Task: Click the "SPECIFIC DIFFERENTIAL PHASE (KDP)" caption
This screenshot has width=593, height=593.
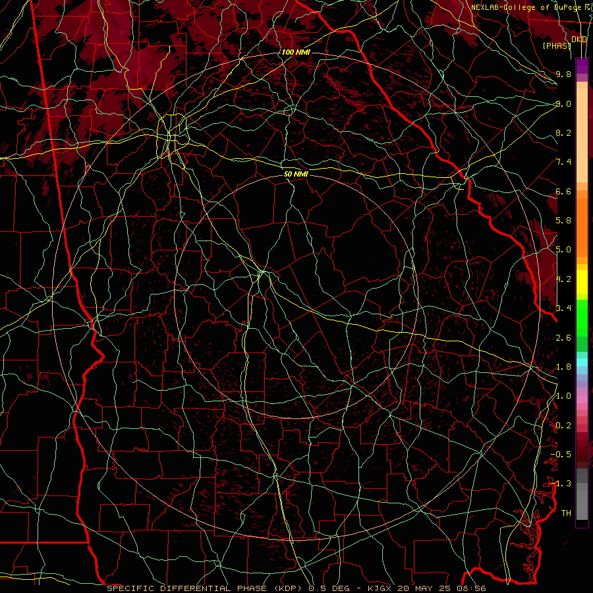Action: (206, 588)
